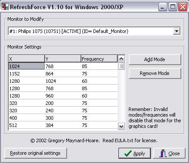Minimize the RefreshForce window
This screenshot has height=163, width=189.
tap(163, 7)
